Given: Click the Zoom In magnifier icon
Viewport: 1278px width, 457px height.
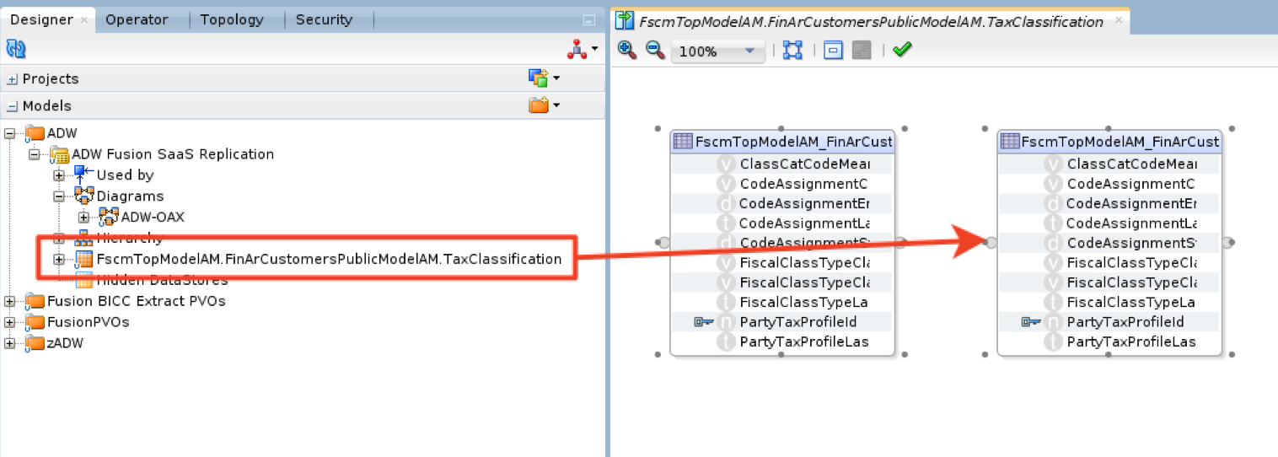Looking at the screenshot, I should (x=626, y=51).
